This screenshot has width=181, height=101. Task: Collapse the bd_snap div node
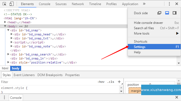click(x=8, y=30)
